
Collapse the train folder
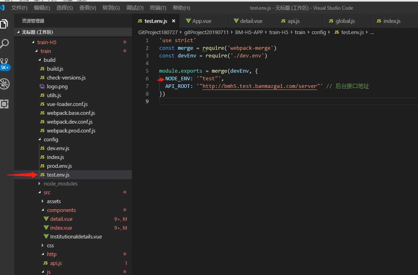[73, 51]
